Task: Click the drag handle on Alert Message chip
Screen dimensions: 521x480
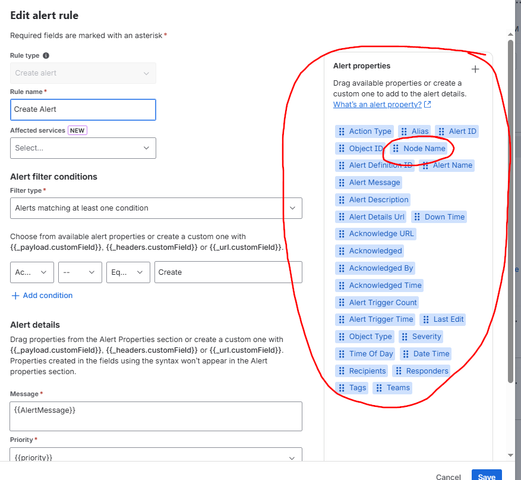Action: pos(342,182)
